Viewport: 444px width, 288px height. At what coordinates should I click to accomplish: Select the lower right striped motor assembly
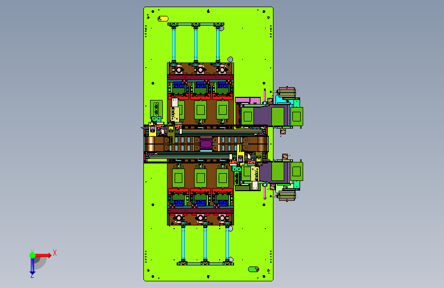coord(287,196)
